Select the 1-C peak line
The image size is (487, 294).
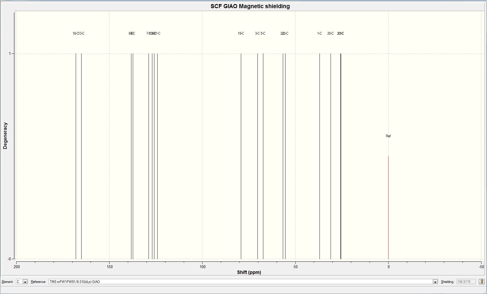(320, 156)
